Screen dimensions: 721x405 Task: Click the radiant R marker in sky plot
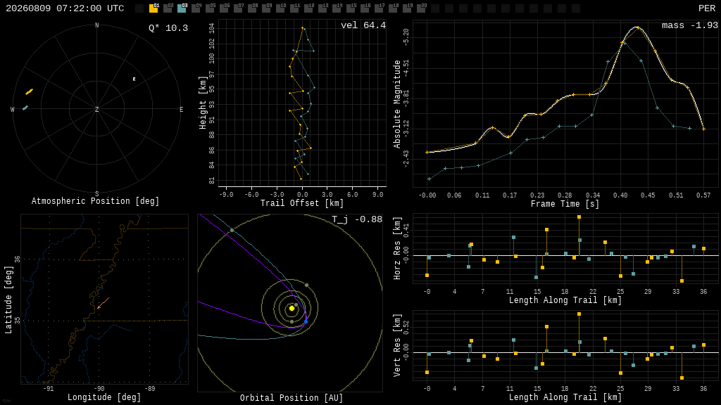coord(134,79)
